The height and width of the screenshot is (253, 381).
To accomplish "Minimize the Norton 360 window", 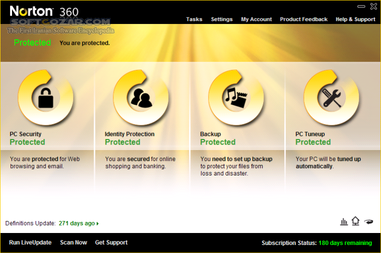I will [x=361, y=6].
